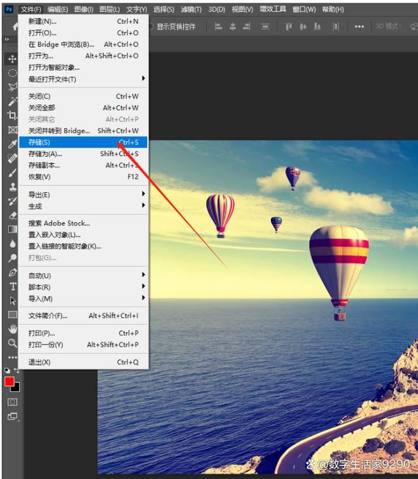Screen dimensions: 418x479
Task: Click 搜索 Adobe Stock... entry
Action: point(59,223)
